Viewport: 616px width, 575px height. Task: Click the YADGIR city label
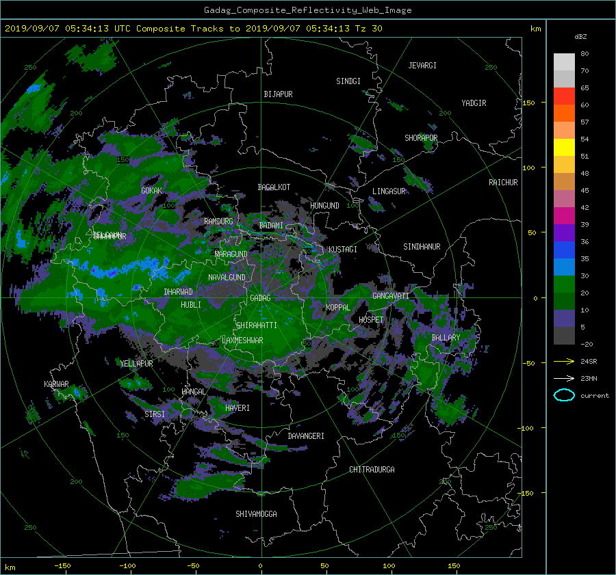click(x=474, y=103)
